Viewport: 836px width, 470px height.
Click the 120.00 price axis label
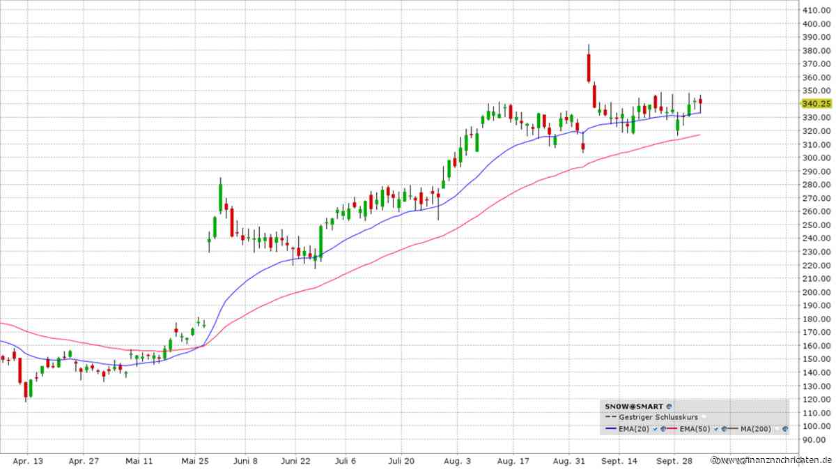(816, 399)
